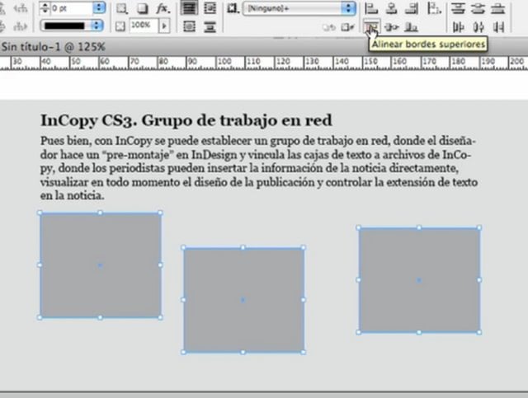The image size is (528, 398).
Task: Click the icon below Flip horizontal
Action: click(20, 26)
